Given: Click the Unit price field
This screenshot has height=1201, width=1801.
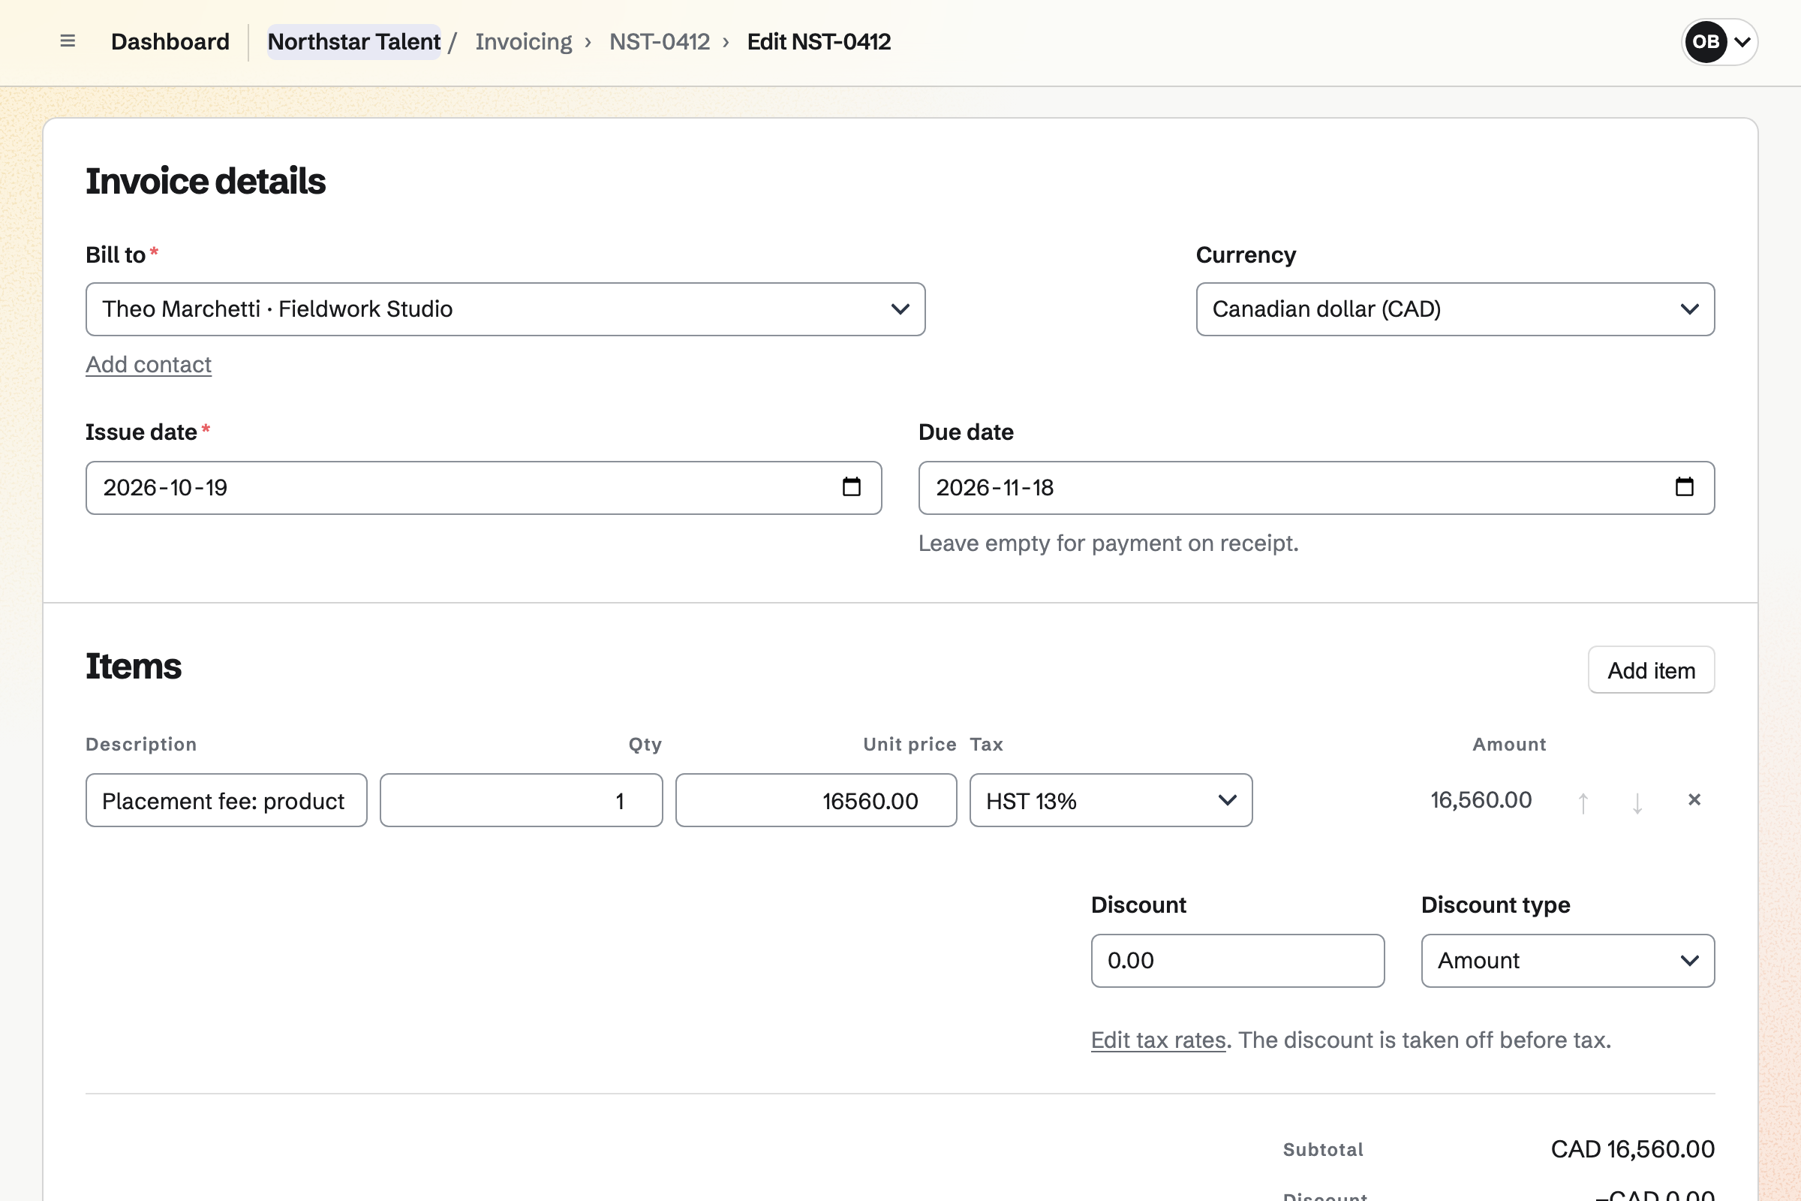Looking at the screenshot, I should coord(816,800).
